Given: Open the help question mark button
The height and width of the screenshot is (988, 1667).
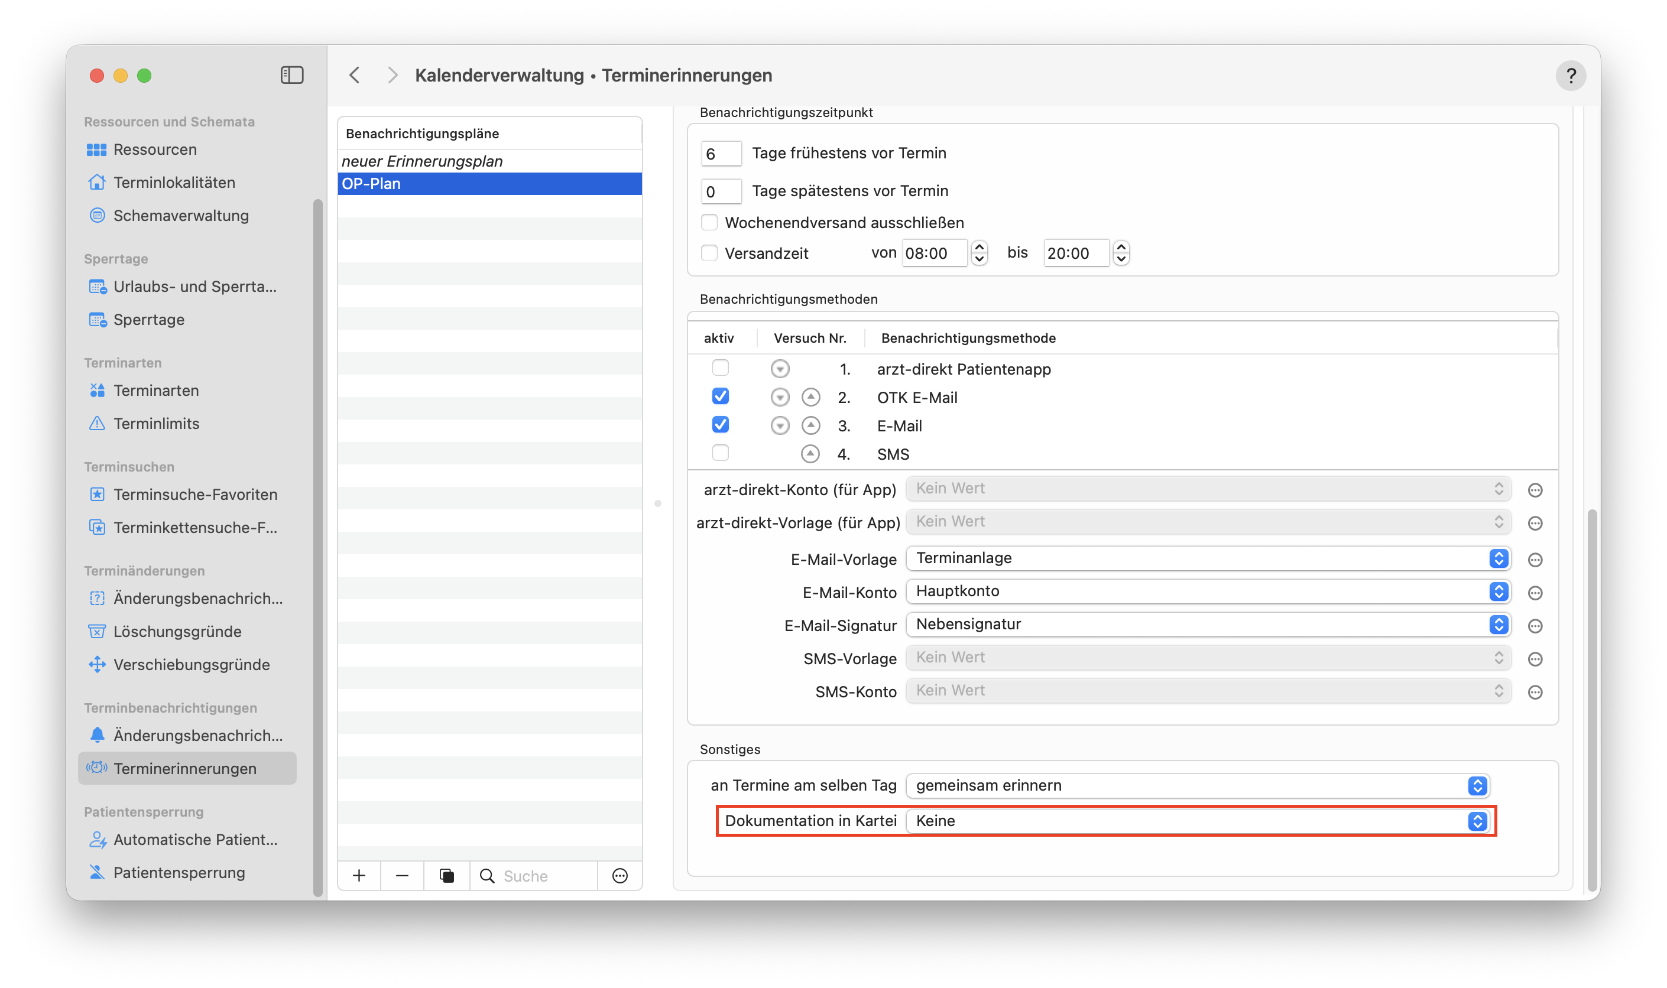Looking at the screenshot, I should point(1570,76).
